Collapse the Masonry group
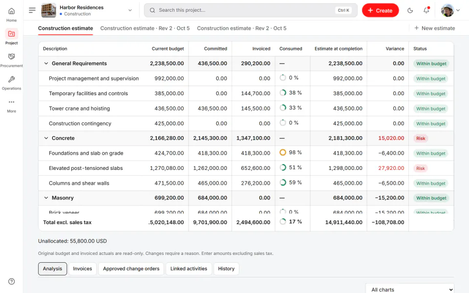The height and width of the screenshot is (293, 469). tap(46, 198)
